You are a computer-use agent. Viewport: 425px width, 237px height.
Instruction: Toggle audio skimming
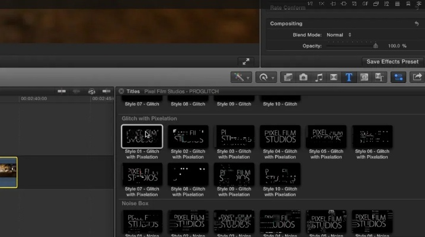click(x=76, y=91)
